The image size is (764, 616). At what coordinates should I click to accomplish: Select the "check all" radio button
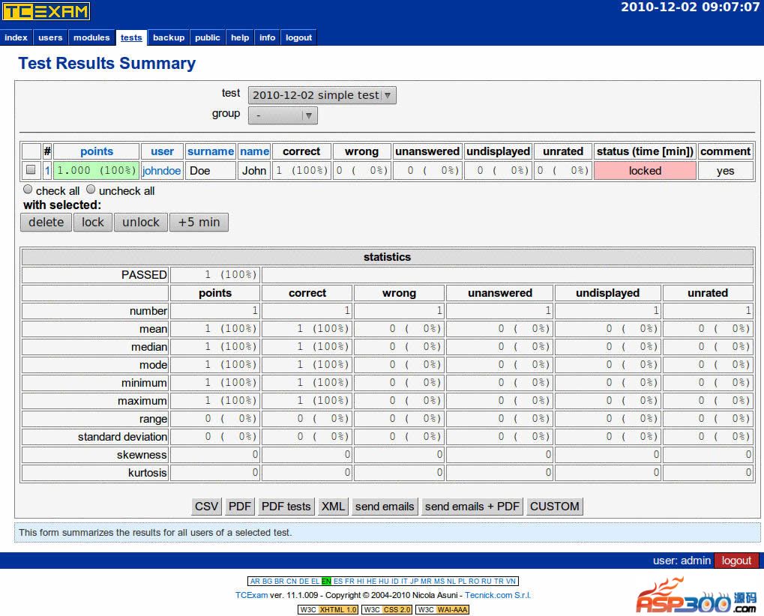point(28,190)
